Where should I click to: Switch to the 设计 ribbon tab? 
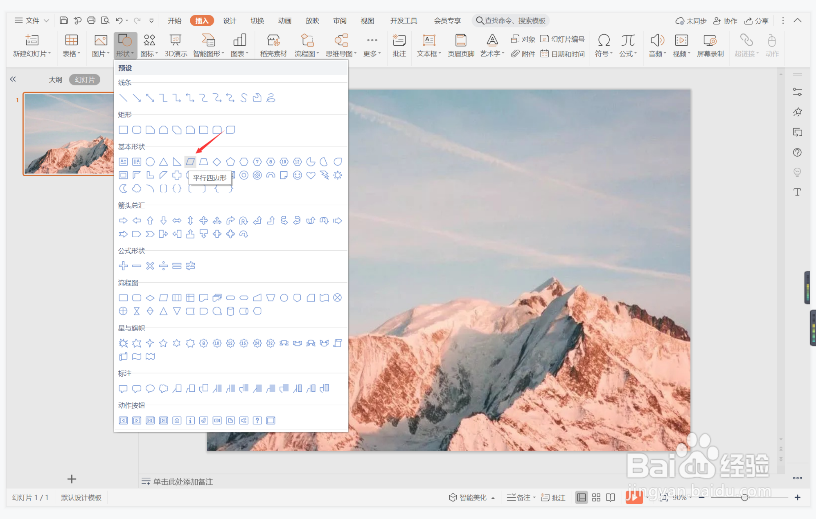coord(229,20)
